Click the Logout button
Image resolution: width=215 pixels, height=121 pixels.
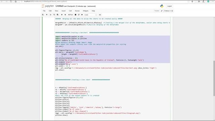tap(169, 6)
